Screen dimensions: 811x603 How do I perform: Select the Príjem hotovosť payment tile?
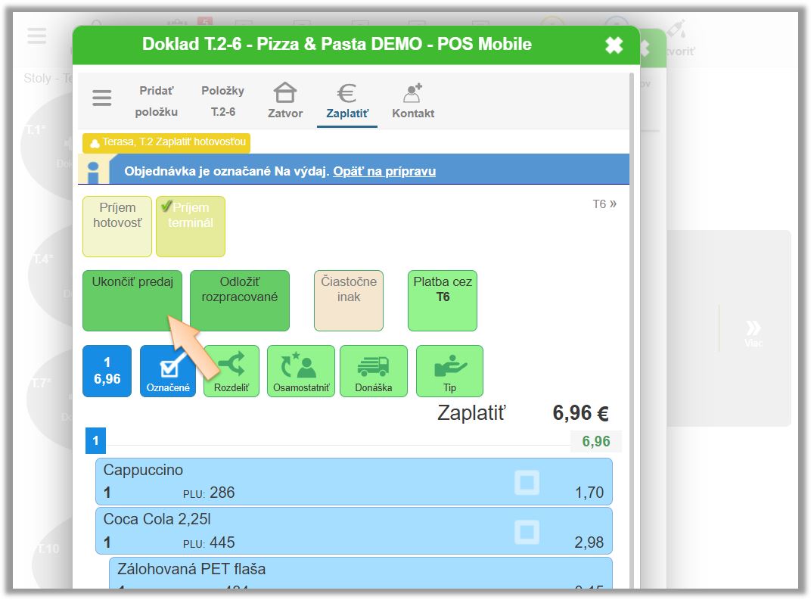[x=117, y=226]
